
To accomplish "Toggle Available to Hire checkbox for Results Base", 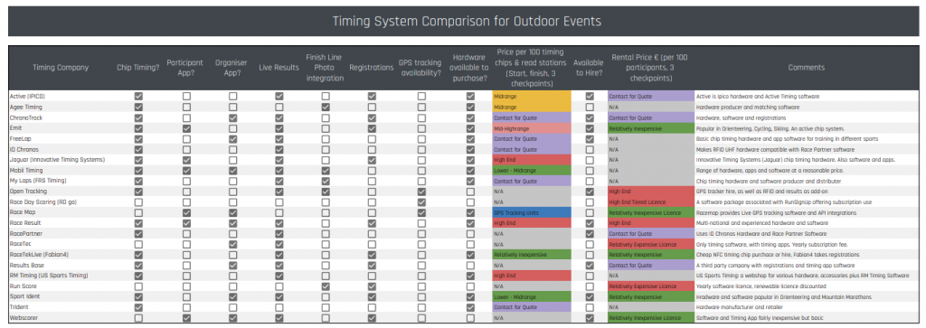I will point(590,266).
